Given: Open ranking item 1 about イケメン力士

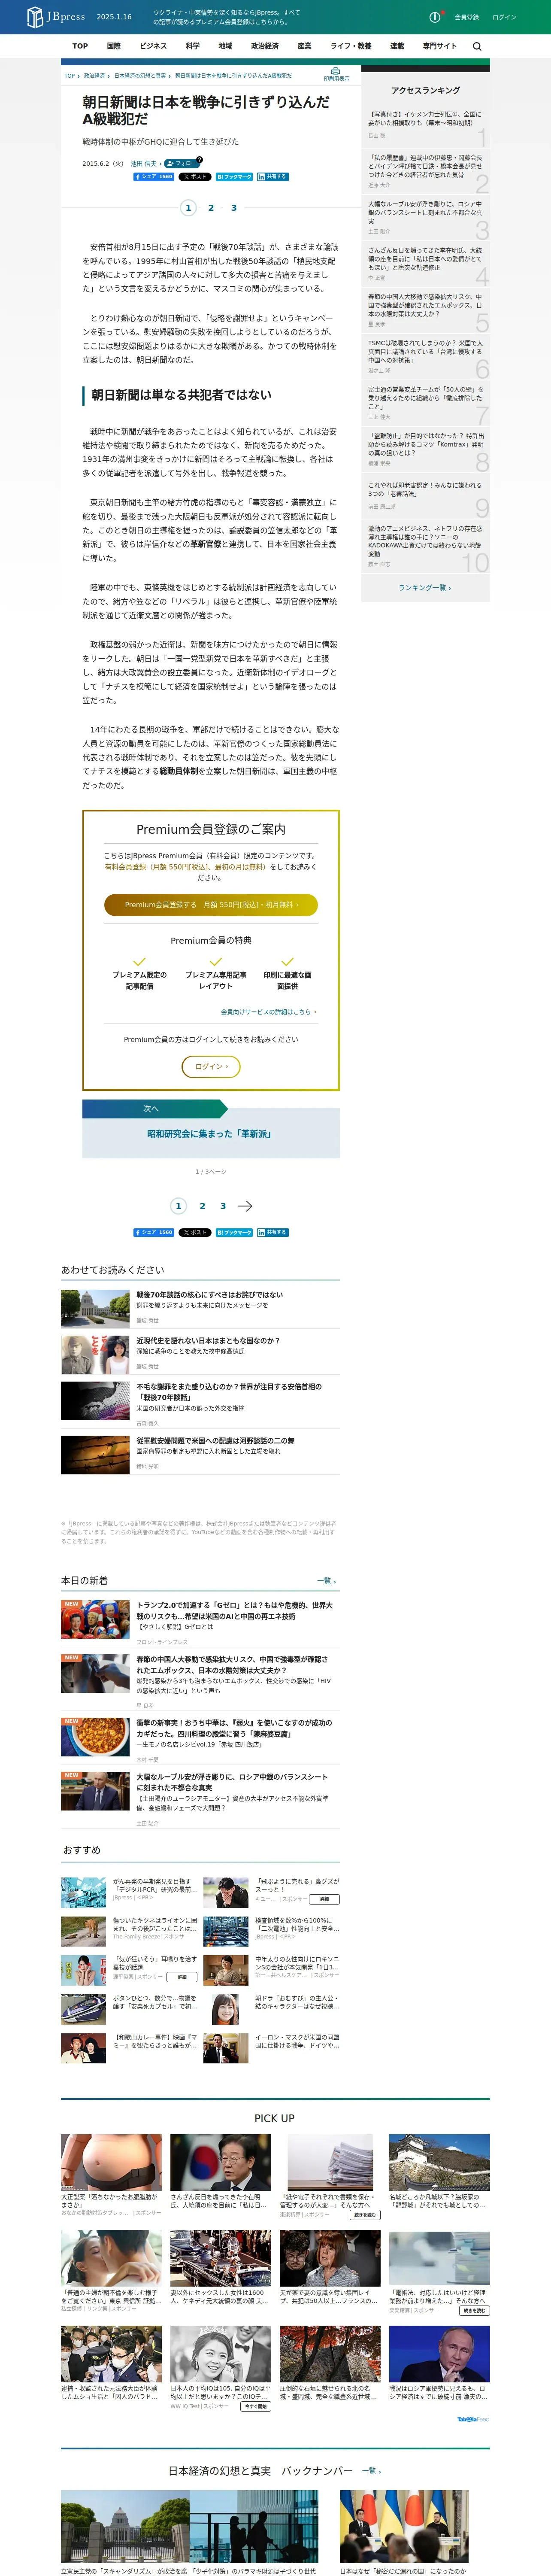Looking at the screenshot, I should 425,125.
